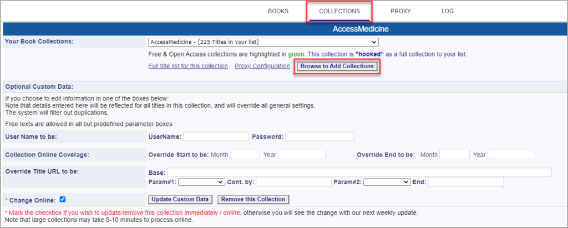The height and width of the screenshot is (228, 568).
Task: Click the Base URL input field
Action: coord(359,172)
